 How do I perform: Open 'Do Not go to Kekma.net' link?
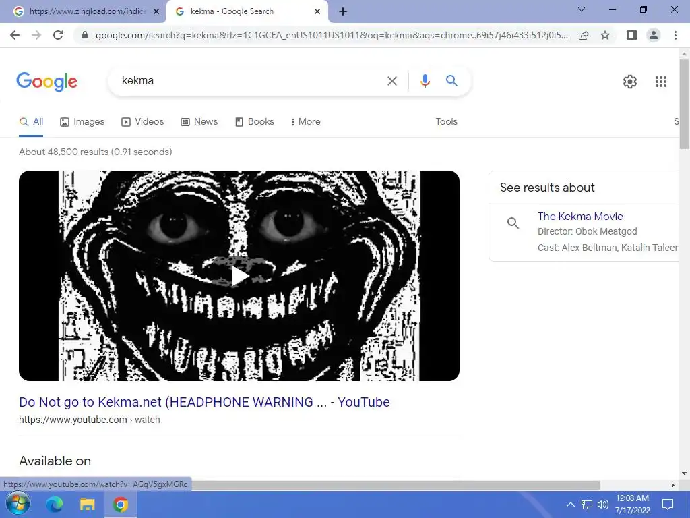(x=204, y=402)
